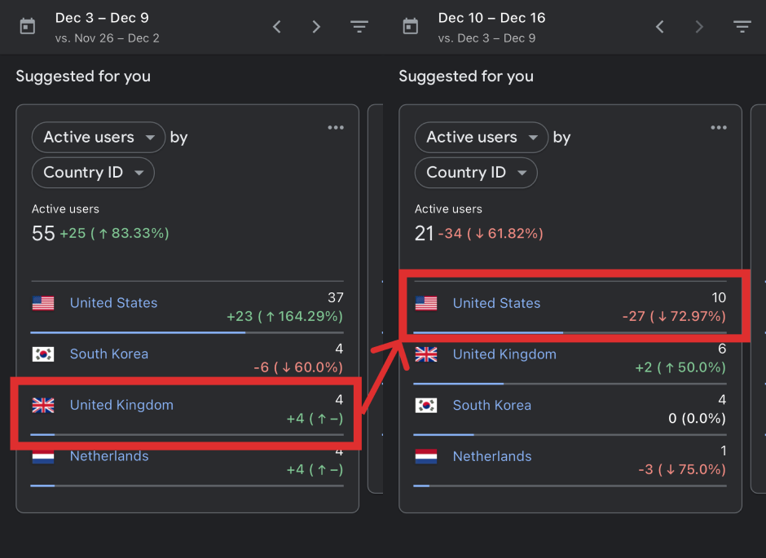Open Active users dropdown in Dec 10 – Dec 16 card
766x558 pixels.
point(482,137)
